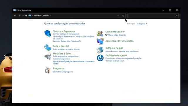
Task: Click the search magnifier icon
Action: [176, 16]
